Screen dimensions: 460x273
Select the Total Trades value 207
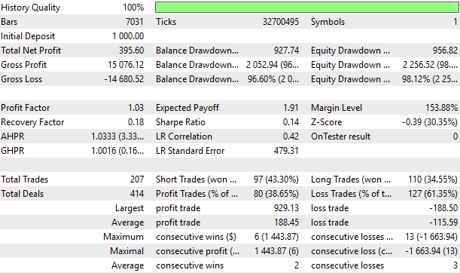(137, 179)
